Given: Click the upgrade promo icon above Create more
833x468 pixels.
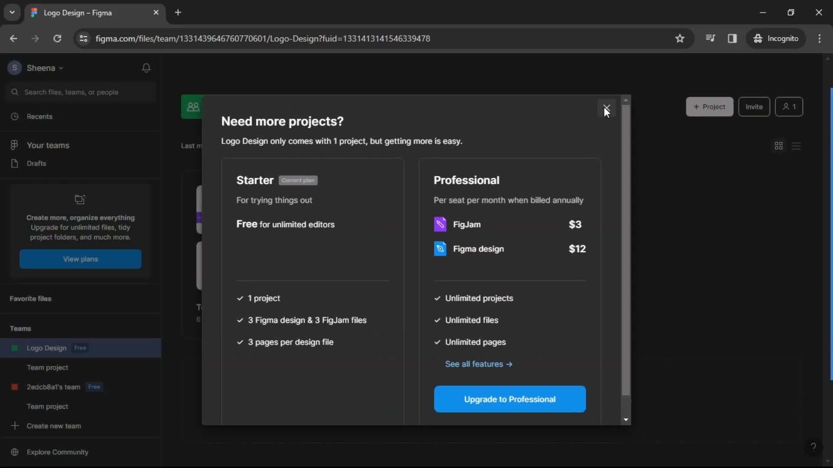Looking at the screenshot, I should pyautogui.click(x=80, y=199).
